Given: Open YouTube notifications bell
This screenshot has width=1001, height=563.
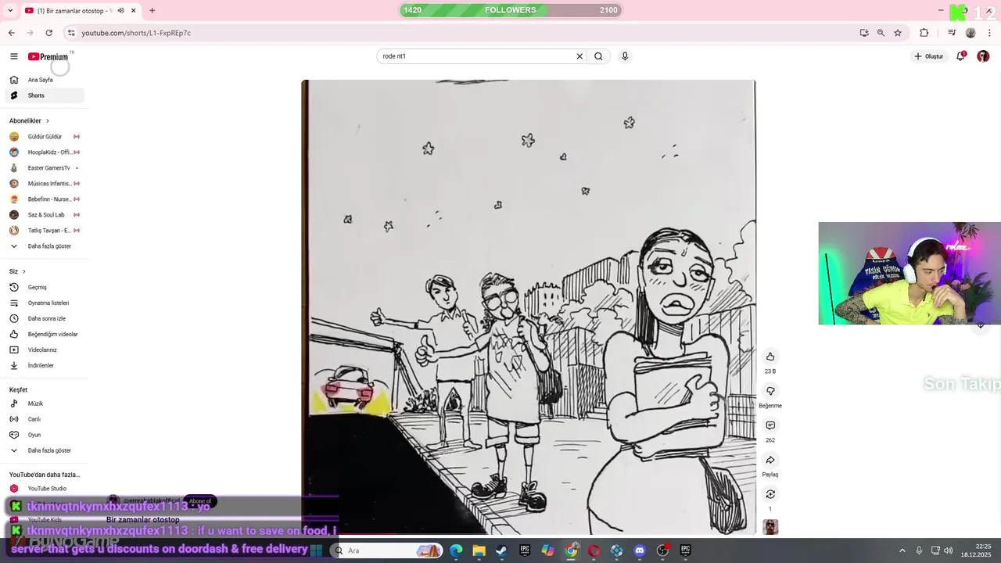Looking at the screenshot, I should [960, 56].
